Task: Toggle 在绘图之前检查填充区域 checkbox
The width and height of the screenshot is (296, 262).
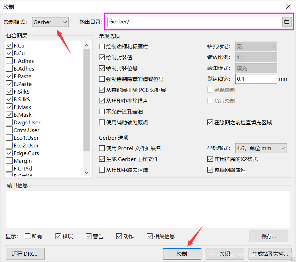Action: pyautogui.click(x=210, y=122)
